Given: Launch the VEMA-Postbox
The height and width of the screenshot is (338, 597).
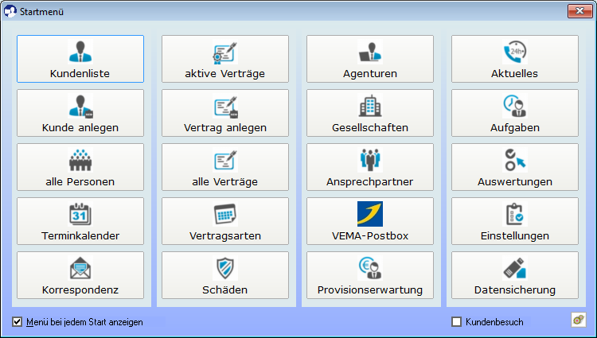Looking at the screenshot, I should [x=370, y=221].
